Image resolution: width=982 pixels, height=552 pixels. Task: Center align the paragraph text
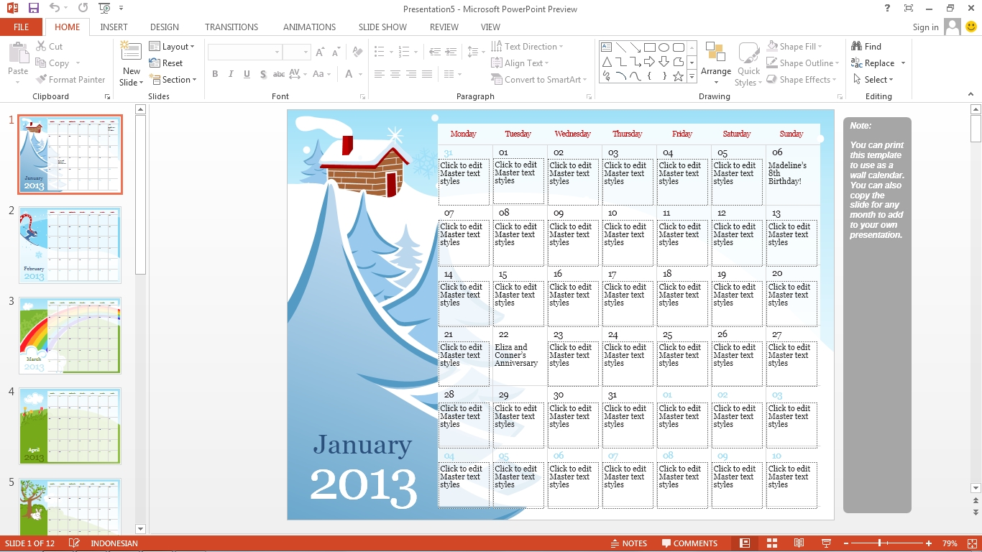point(395,74)
